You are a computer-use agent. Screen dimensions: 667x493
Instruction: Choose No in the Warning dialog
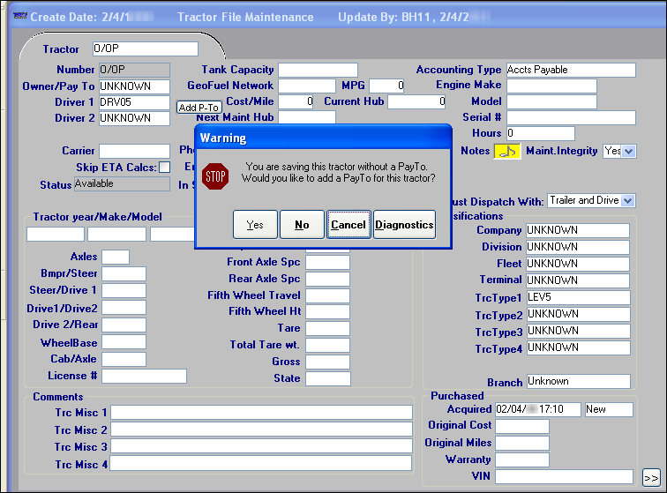pyautogui.click(x=302, y=225)
